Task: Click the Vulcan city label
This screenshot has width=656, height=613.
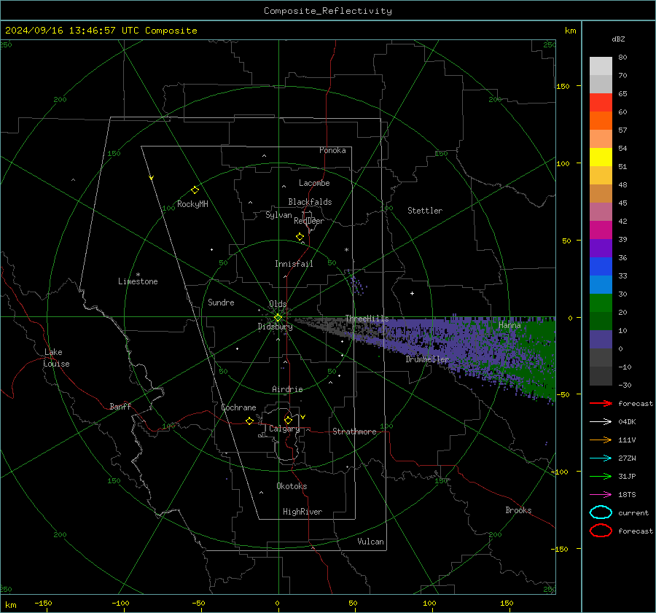Action: tap(370, 542)
